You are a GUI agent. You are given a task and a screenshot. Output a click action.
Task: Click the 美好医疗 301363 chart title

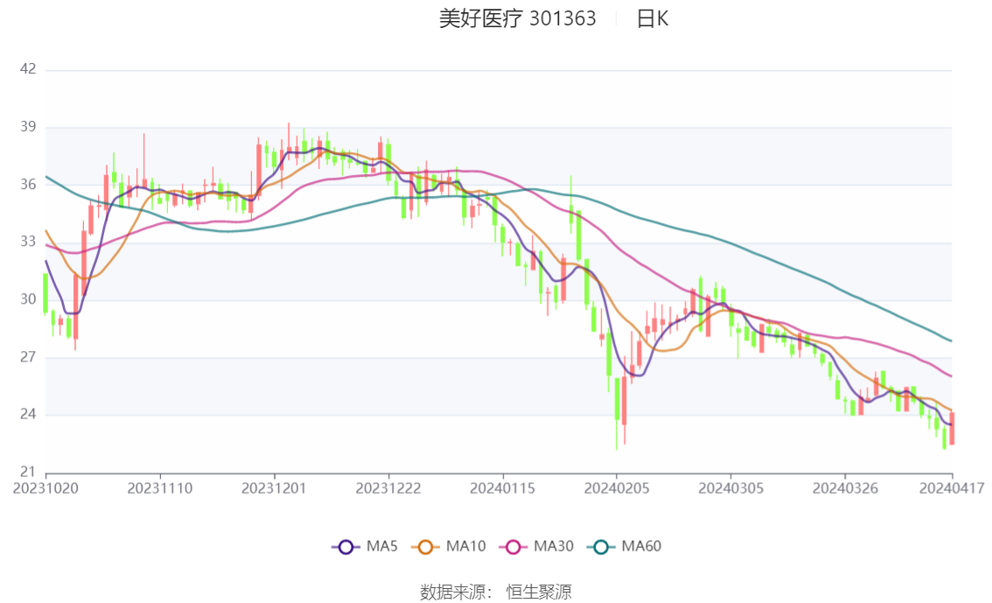[518, 19]
